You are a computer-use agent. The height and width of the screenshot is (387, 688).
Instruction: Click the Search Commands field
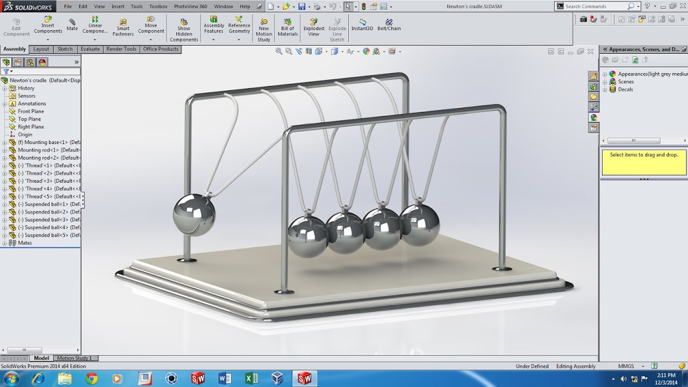click(596, 6)
